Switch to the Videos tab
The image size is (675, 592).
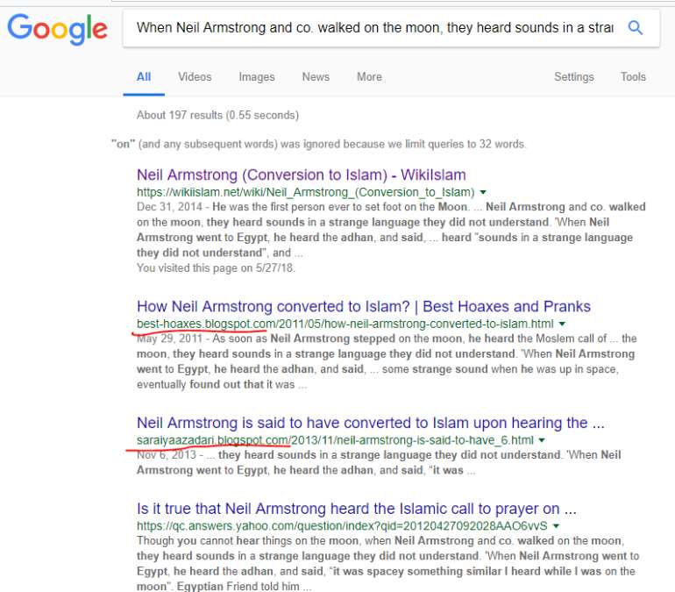click(x=195, y=77)
